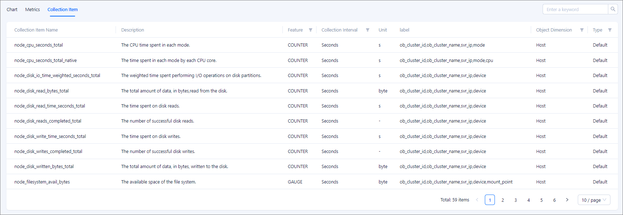Screen dimensions: 623x215
Task: Click the previous page arrow
Action: [477, 200]
